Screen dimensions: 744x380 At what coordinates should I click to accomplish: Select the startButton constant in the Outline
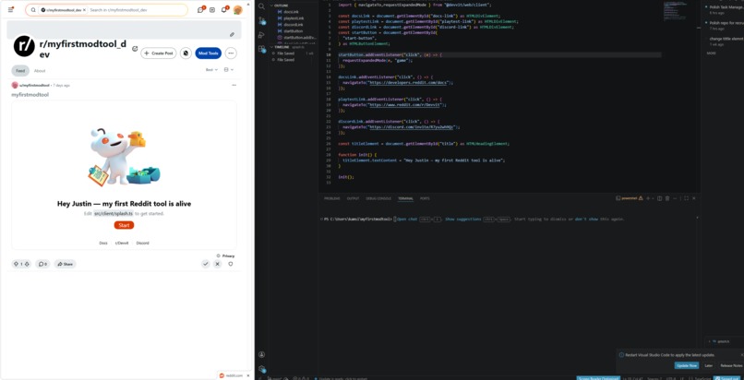click(x=293, y=30)
